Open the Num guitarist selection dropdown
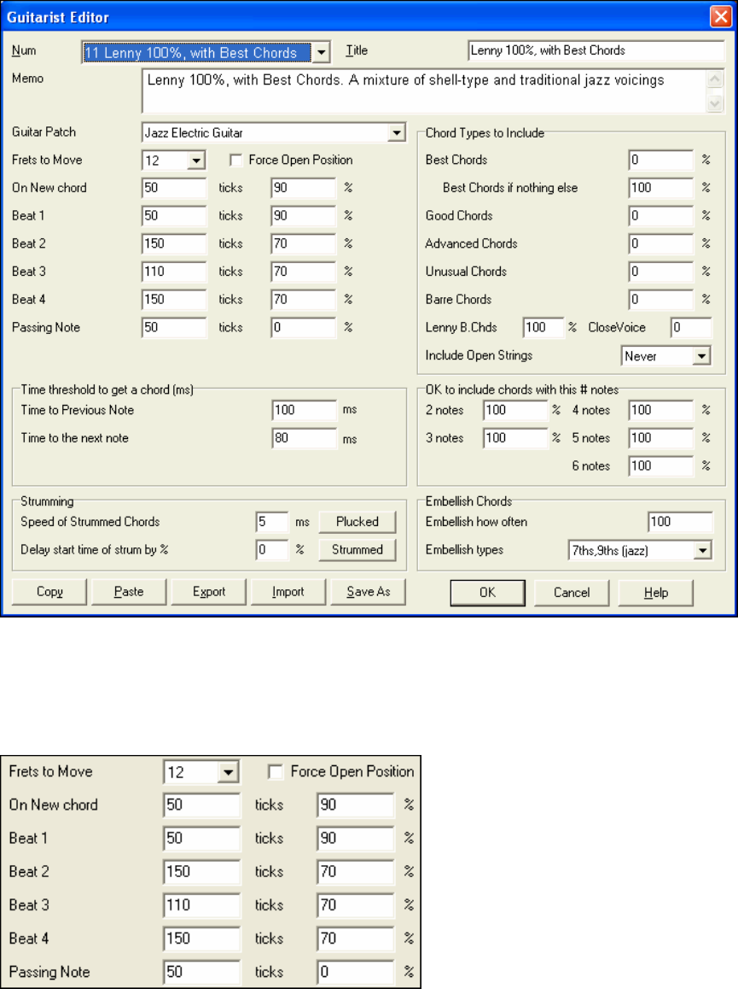This screenshot has height=989, width=738. coord(321,52)
